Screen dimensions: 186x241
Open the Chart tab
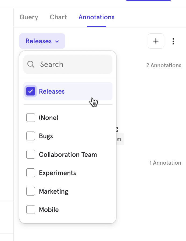point(58,17)
